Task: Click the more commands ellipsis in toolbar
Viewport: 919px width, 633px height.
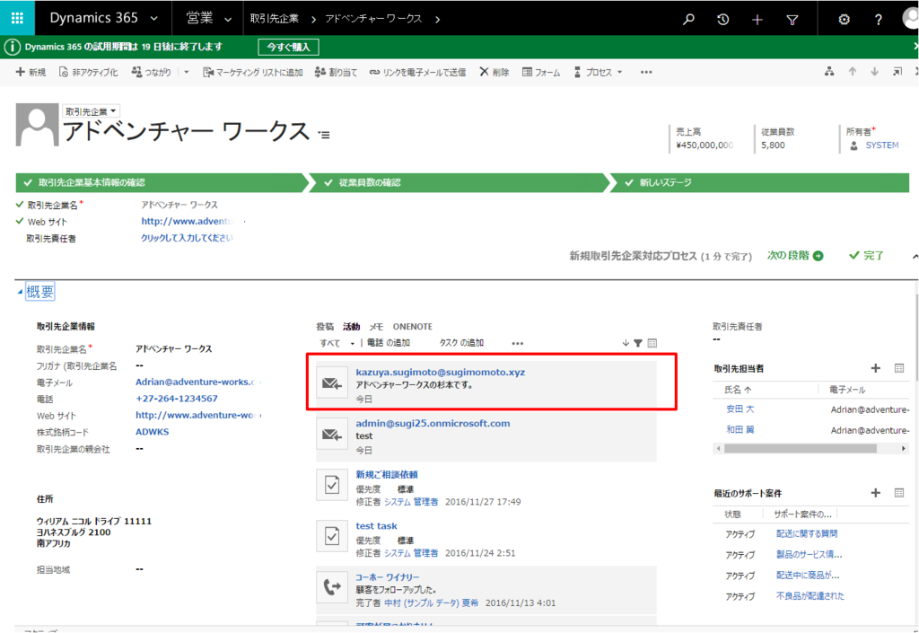Action: (646, 72)
